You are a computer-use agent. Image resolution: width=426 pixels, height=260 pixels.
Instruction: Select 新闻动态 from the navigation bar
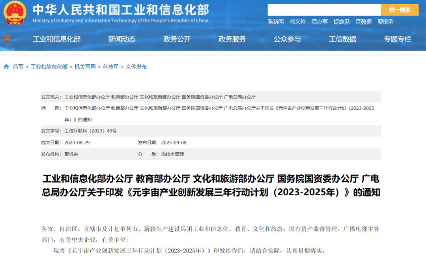point(121,39)
